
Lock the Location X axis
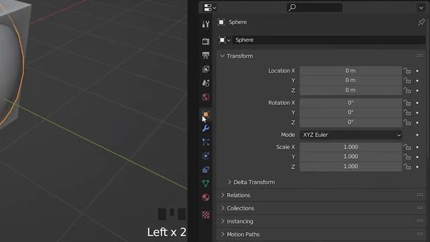click(407, 71)
